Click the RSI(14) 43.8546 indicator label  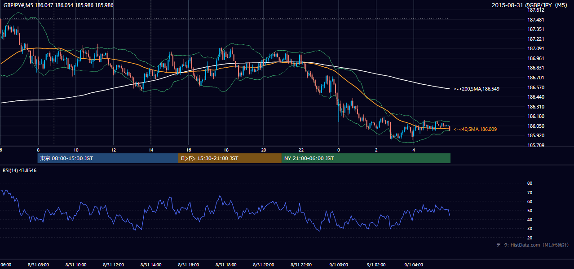tap(20, 170)
